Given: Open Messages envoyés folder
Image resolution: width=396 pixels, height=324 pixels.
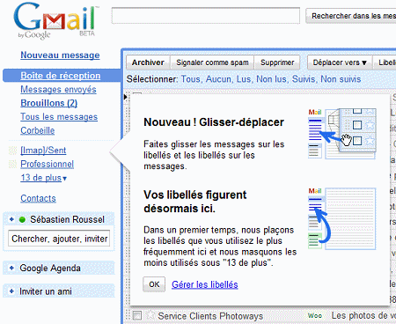Looking at the screenshot, I should 58,90.
